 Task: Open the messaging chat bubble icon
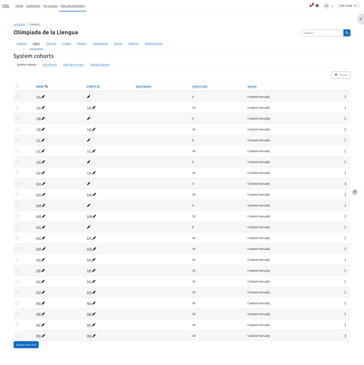(317, 6)
